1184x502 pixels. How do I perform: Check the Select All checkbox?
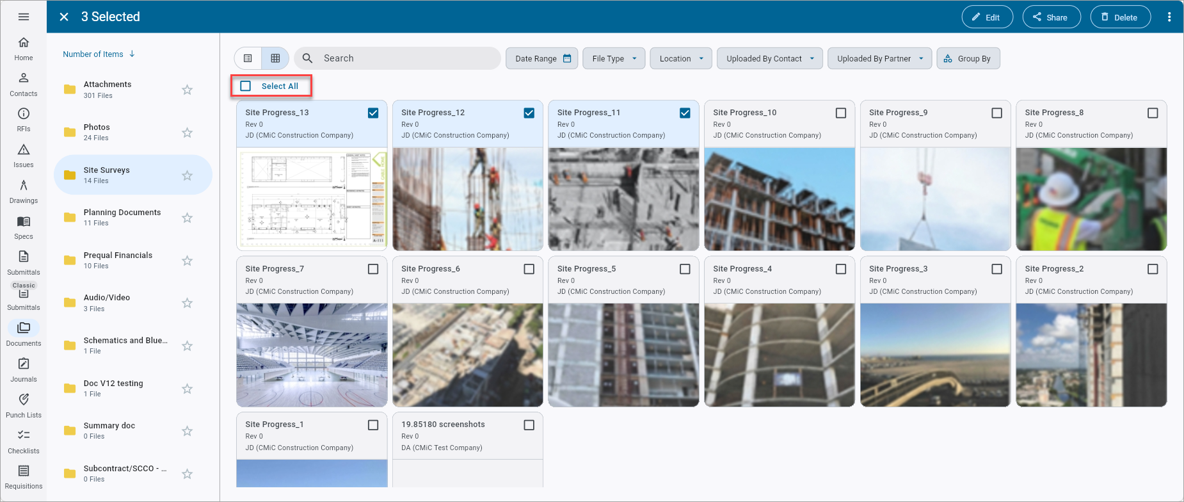[x=246, y=86]
